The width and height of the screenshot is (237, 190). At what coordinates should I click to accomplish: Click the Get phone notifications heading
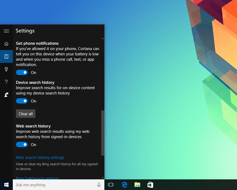37,43
